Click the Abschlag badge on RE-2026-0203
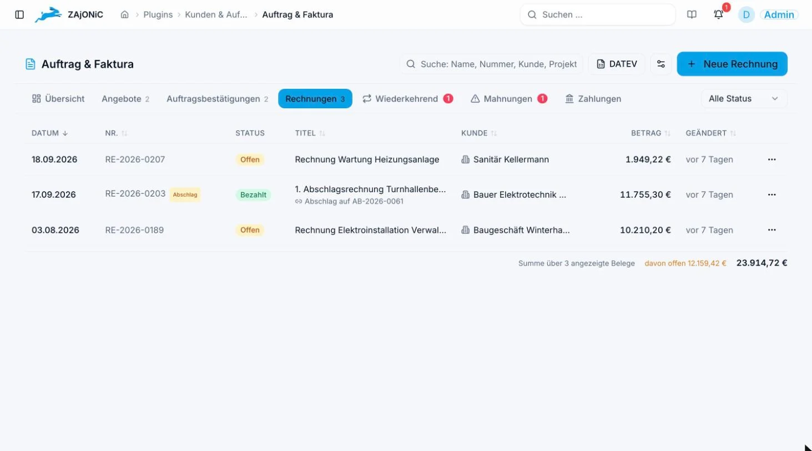812x451 pixels. tap(185, 194)
